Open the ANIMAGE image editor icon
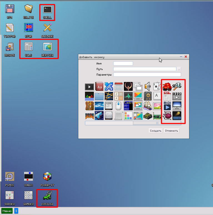 (x=47, y=31)
